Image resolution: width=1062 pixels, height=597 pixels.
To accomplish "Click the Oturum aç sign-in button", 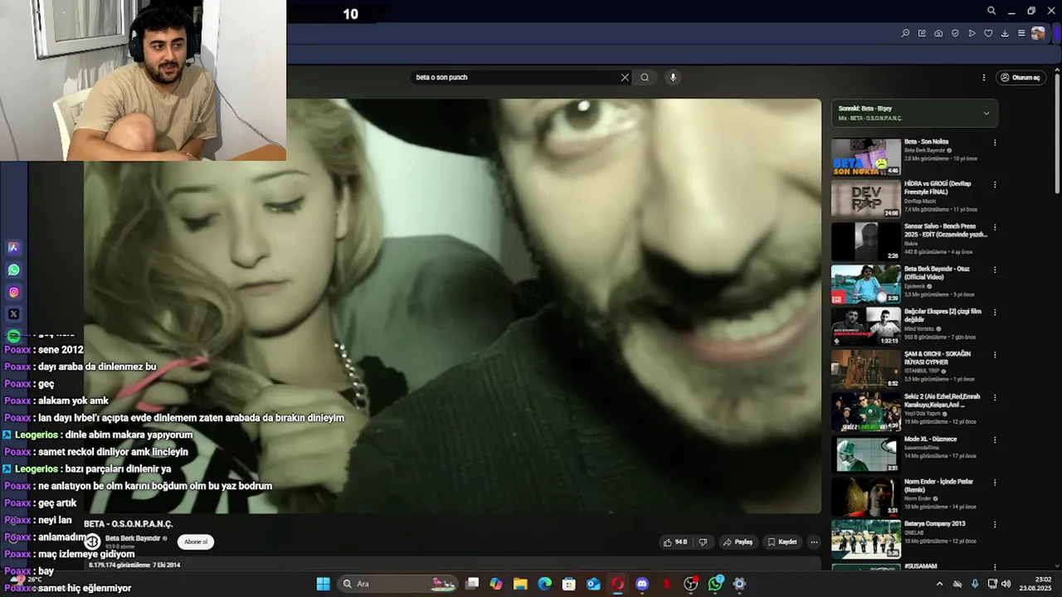I will tap(1020, 77).
